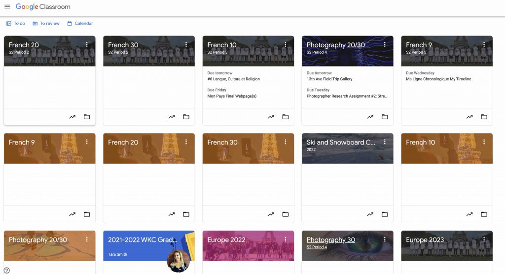Viewport: 505px width, 274px height.
Task: Open options menu on orange French 20 card
Action: point(186,141)
